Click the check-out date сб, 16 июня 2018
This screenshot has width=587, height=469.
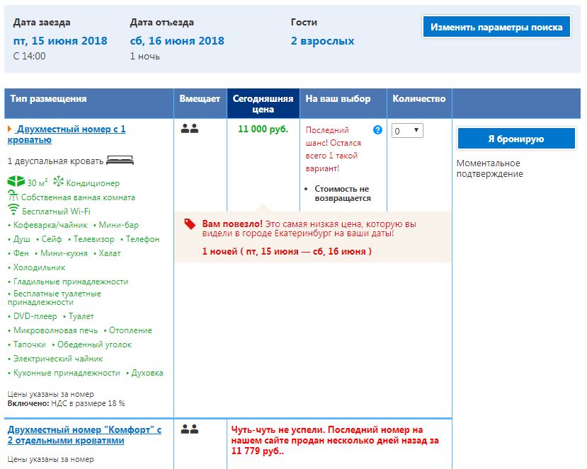click(177, 40)
